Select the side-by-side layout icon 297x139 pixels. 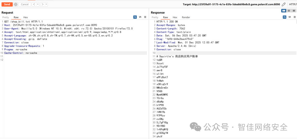coord(284,11)
